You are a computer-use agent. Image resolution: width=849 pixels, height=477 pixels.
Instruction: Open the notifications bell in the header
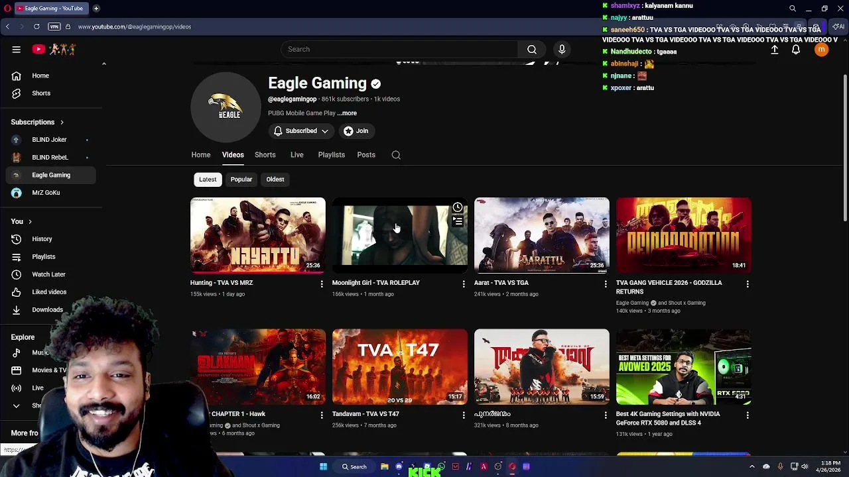(x=796, y=50)
